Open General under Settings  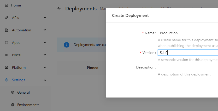tap(23, 92)
